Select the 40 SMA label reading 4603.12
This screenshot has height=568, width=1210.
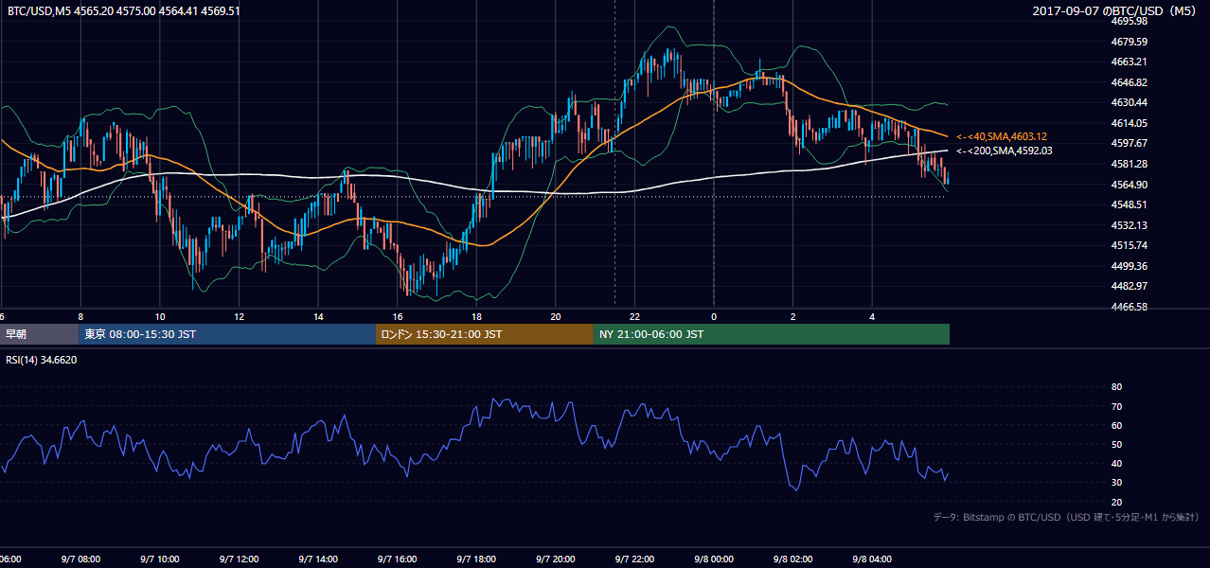coord(1002,136)
